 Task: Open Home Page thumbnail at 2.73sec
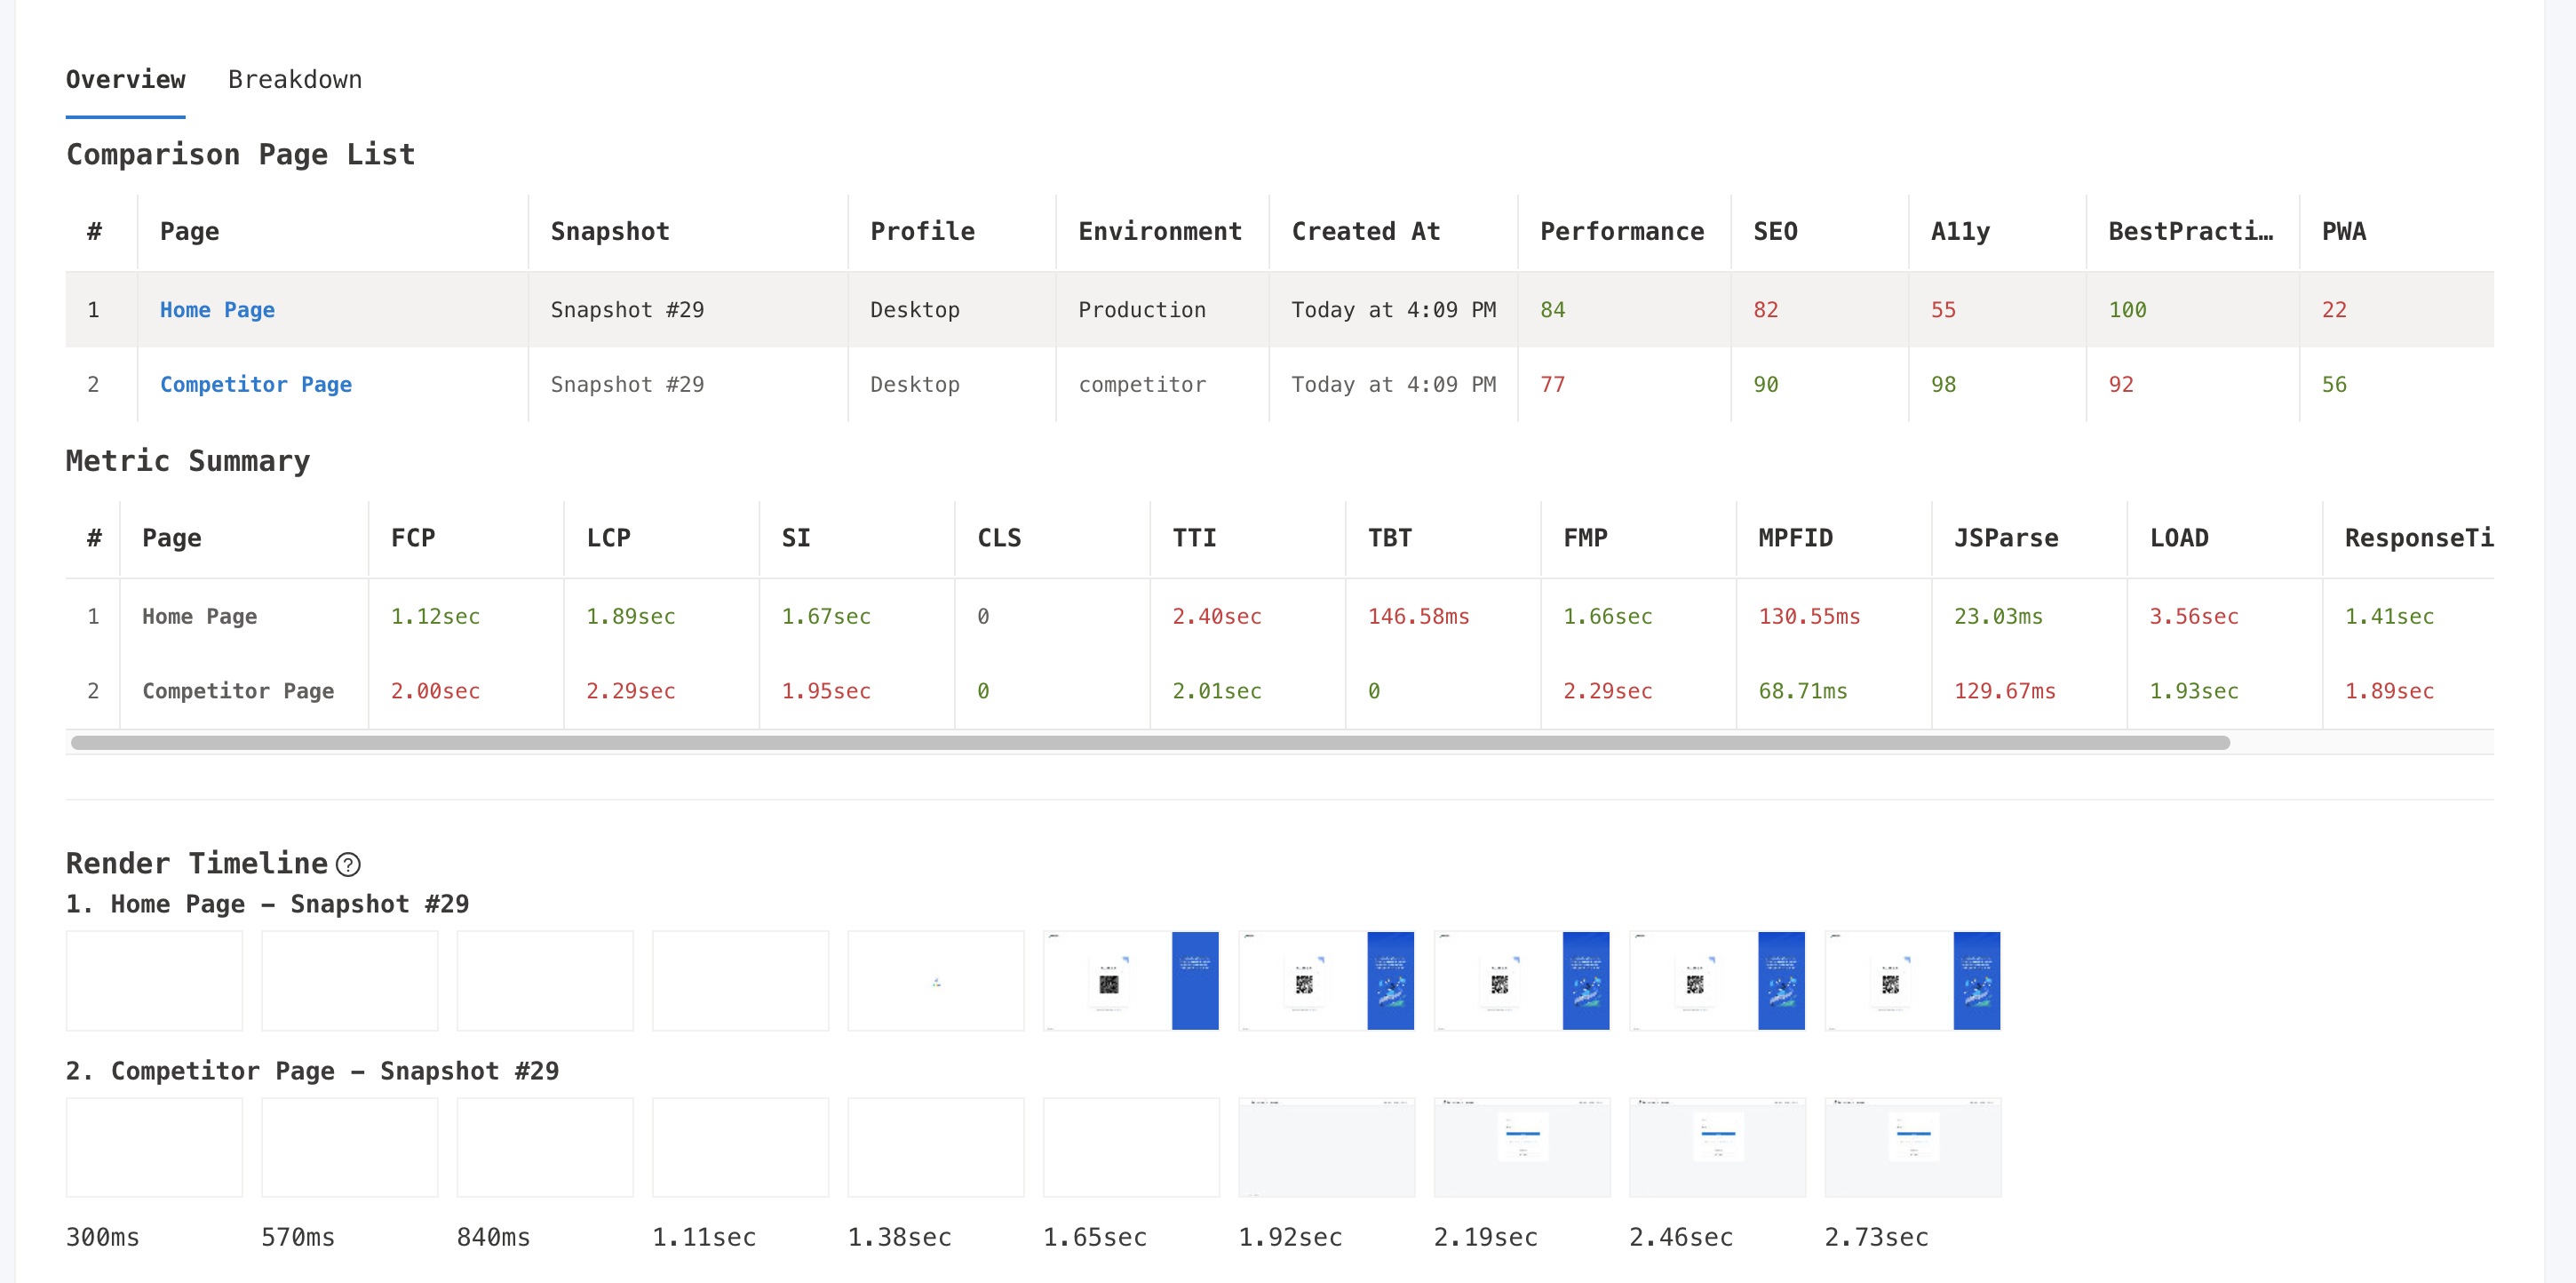click(1913, 981)
